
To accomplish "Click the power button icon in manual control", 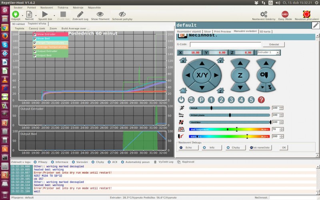I will [x=181, y=100].
